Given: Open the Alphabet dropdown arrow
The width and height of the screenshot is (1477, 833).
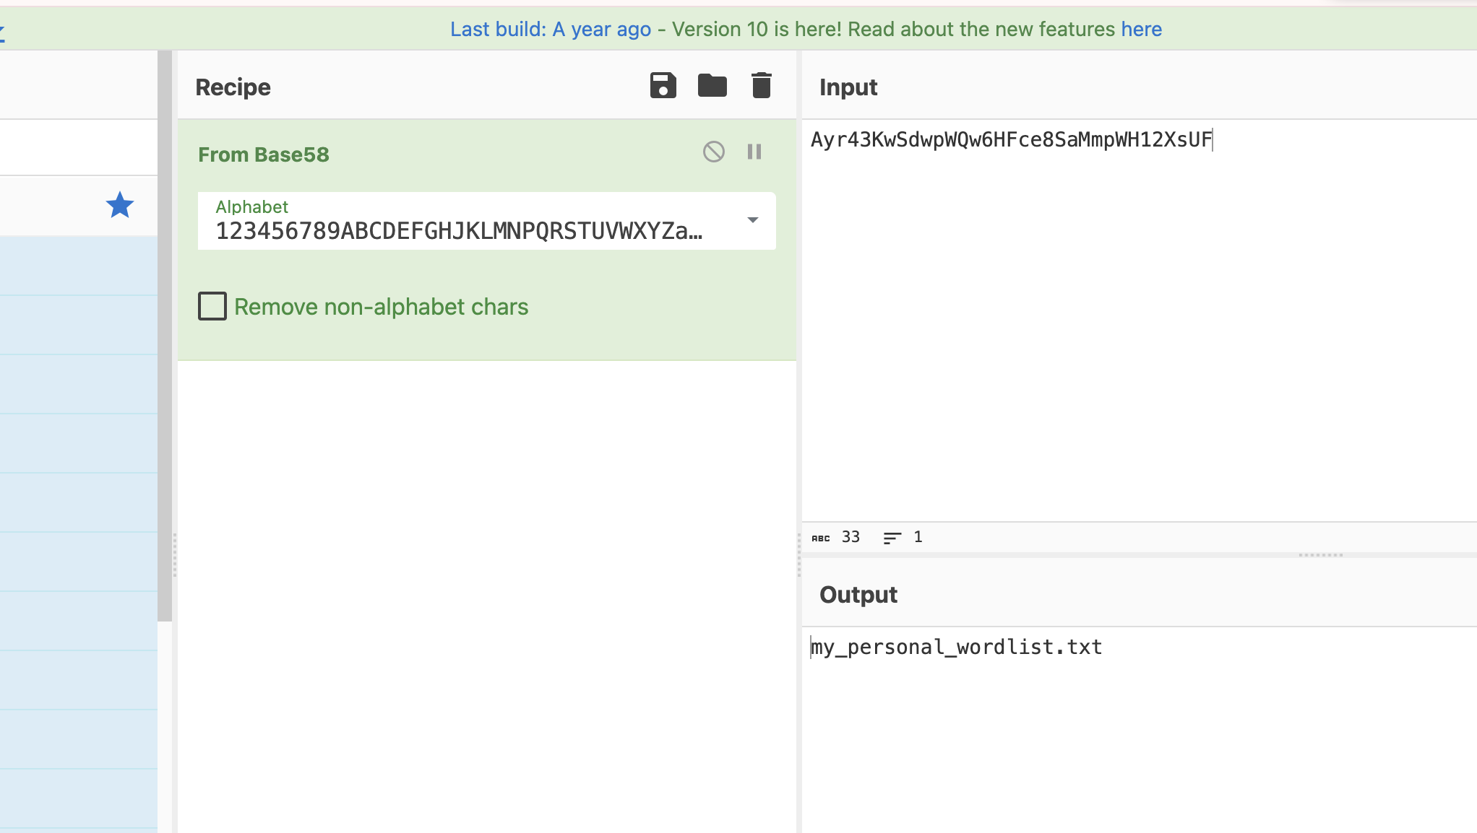Looking at the screenshot, I should (752, 220).
